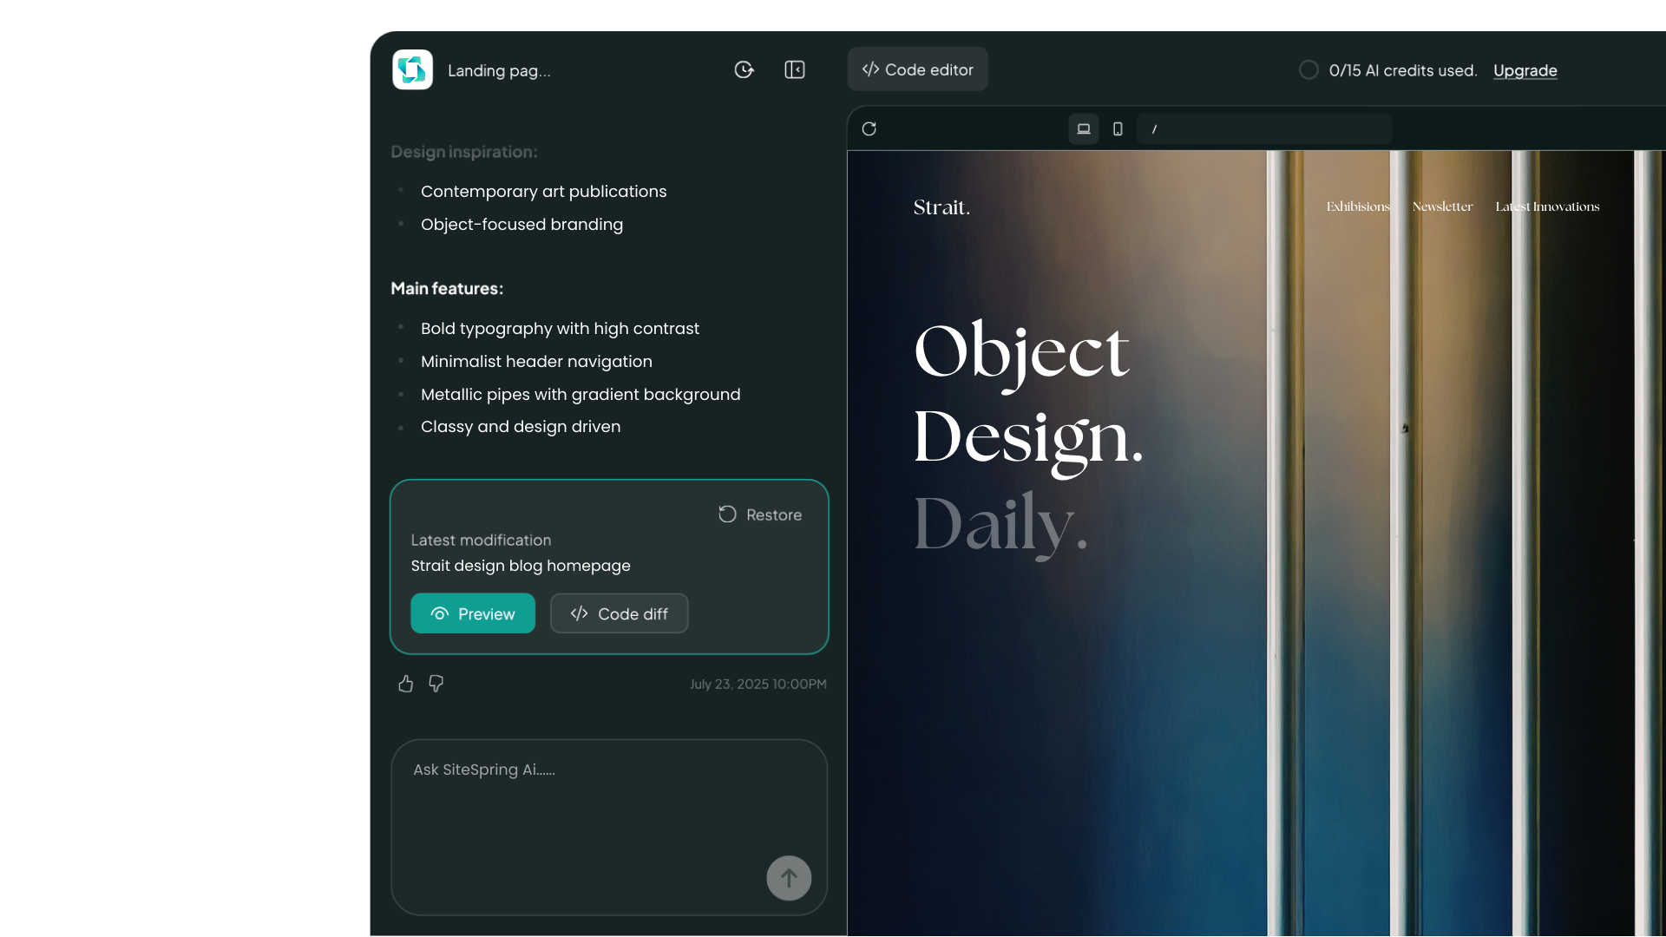Restore the latest modification
1666x937 pixels.
click(760, 514)
